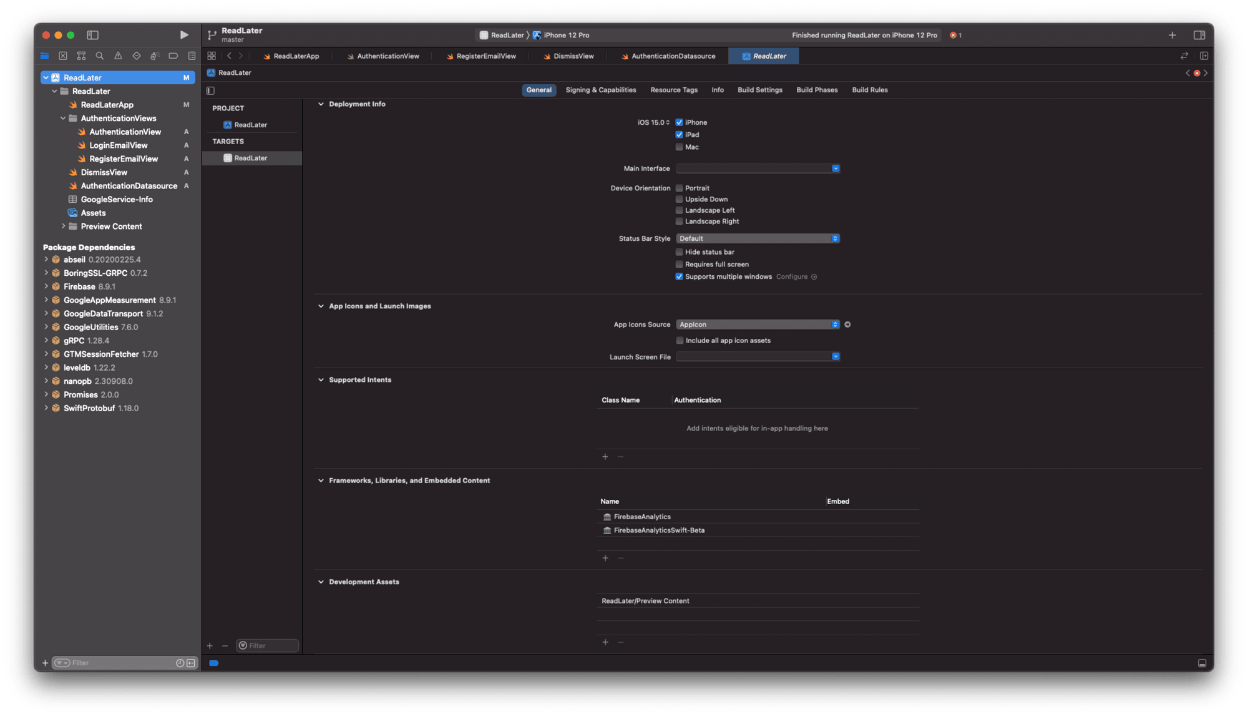Enable Upside Down orientation

(x=680, y=200)
